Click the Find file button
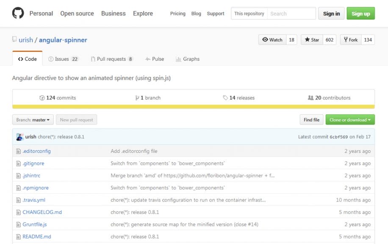388x244 pixels. click(311, 119)
